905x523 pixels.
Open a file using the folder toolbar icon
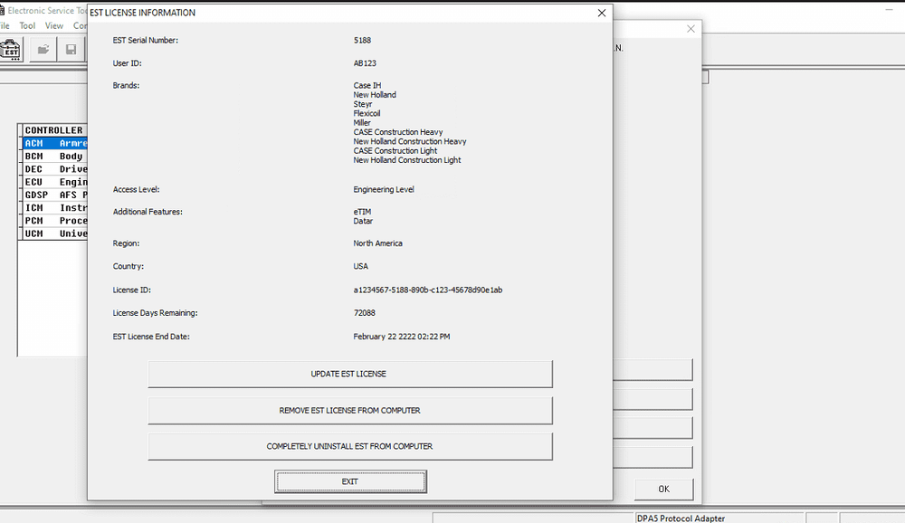42,49
